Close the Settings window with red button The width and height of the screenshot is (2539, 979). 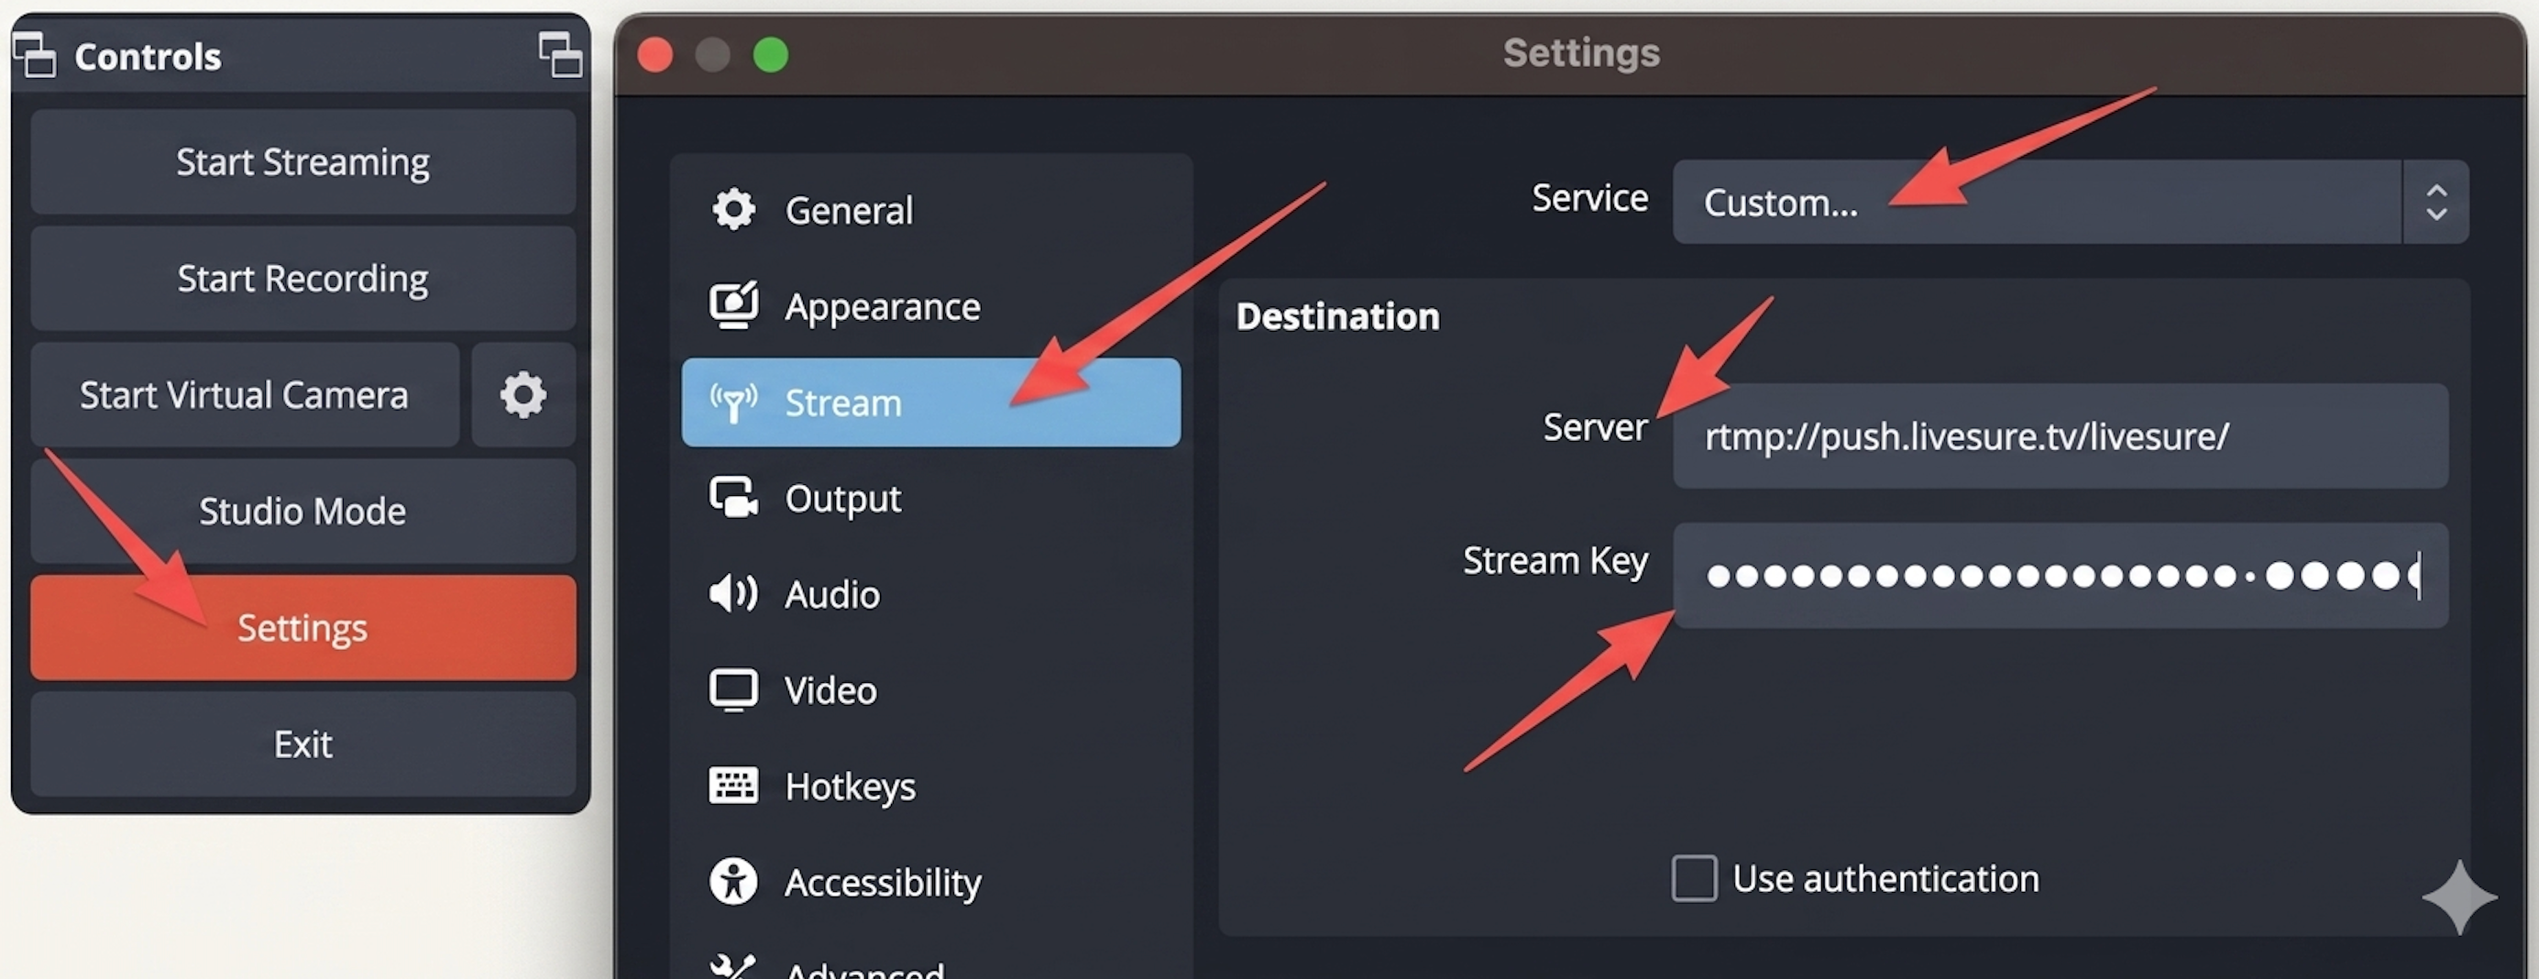pos(655,54)
